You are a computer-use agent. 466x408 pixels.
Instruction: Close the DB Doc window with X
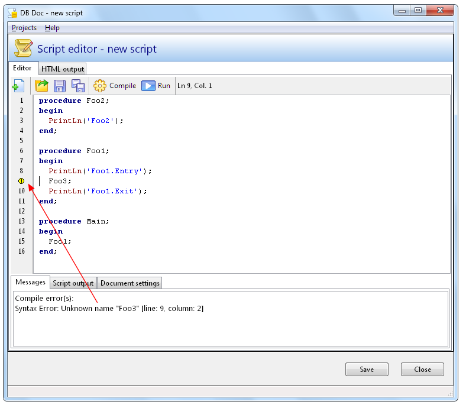(x=440, y=11)
